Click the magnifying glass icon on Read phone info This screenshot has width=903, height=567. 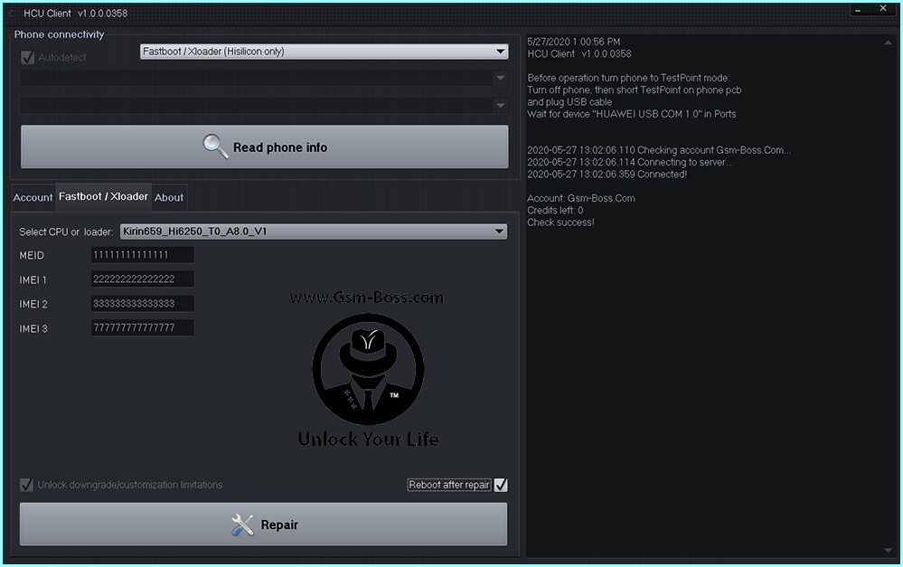(215, 146)
